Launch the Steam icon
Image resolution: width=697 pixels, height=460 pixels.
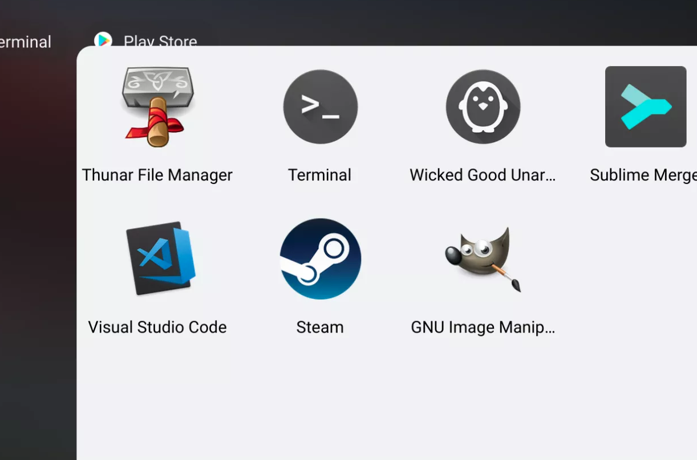pyautogui.click(x=320, y=259)
